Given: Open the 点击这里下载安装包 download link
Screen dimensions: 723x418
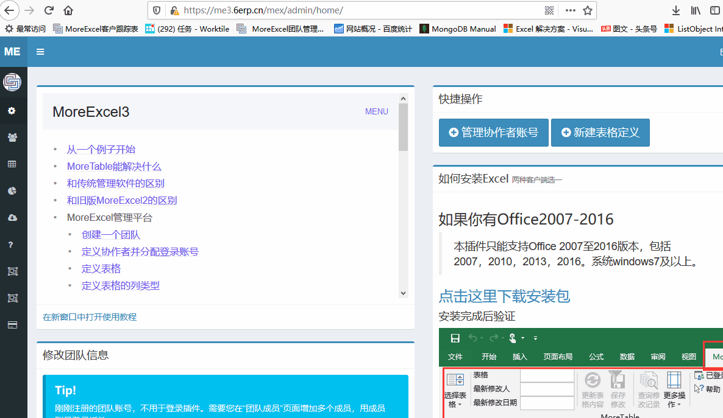Looking at the screenshot, I should pos(504,296).
